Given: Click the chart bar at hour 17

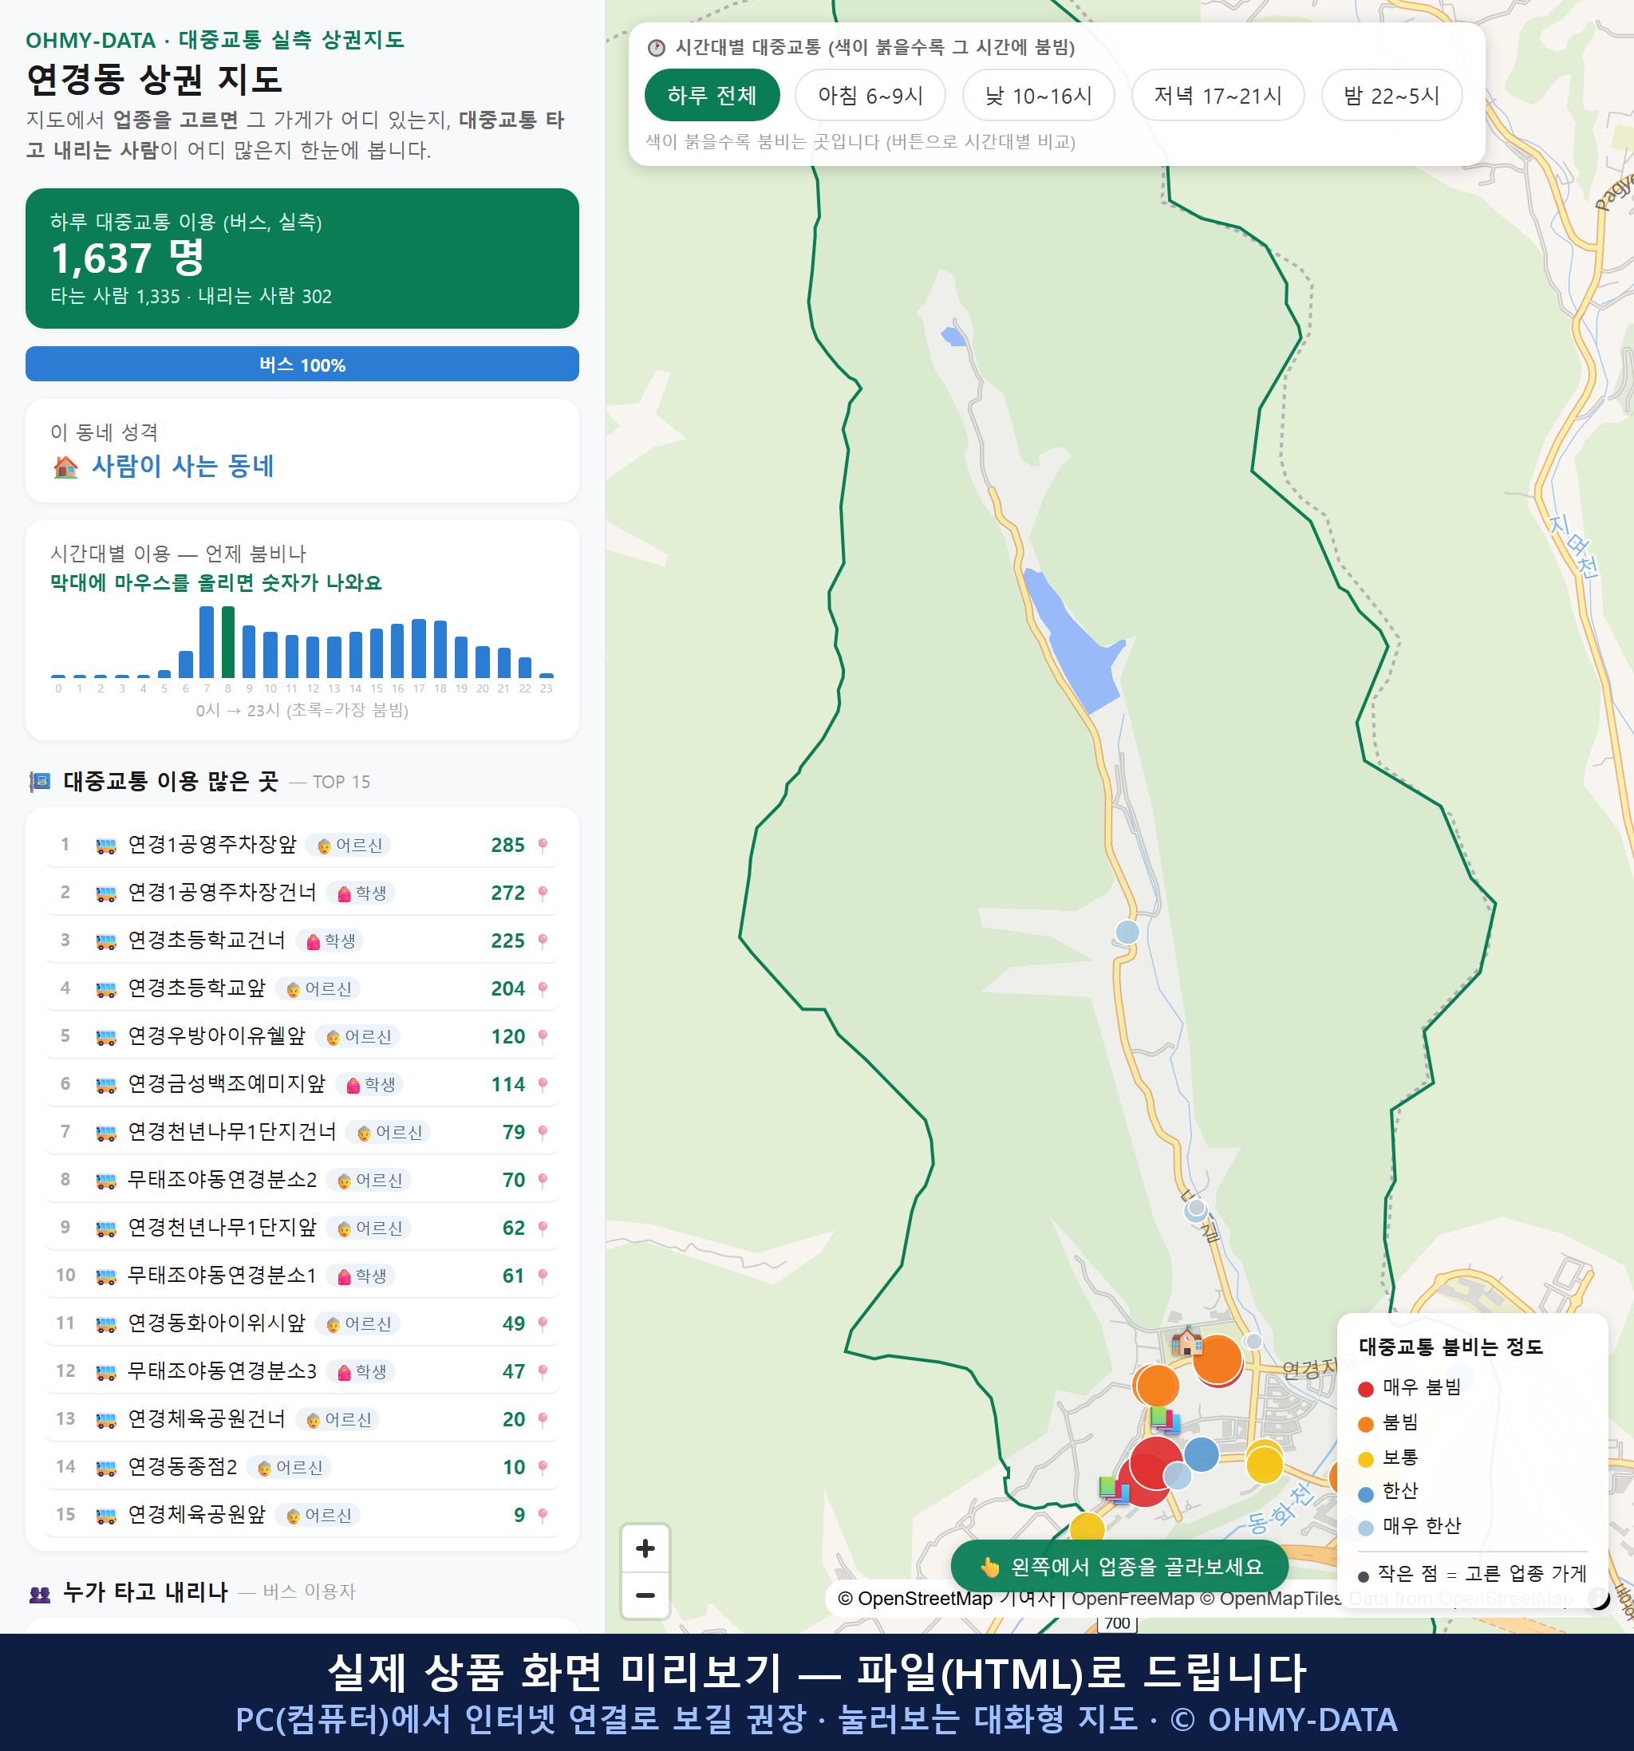Looking at the screenshot, I should click(420, 649).
